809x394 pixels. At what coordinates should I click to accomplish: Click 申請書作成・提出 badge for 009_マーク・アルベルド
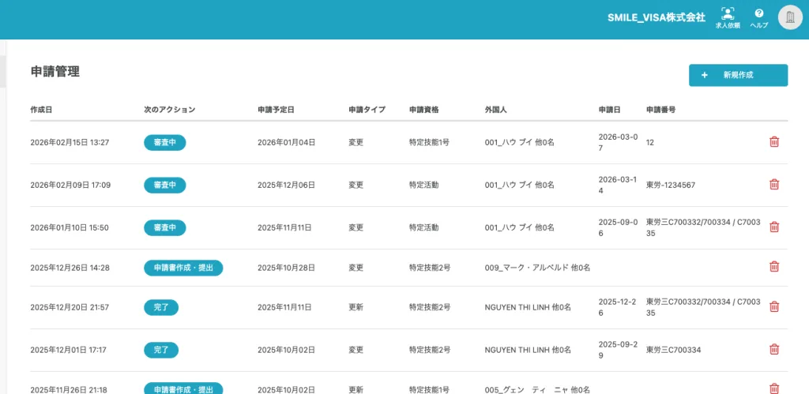[183, 268]
